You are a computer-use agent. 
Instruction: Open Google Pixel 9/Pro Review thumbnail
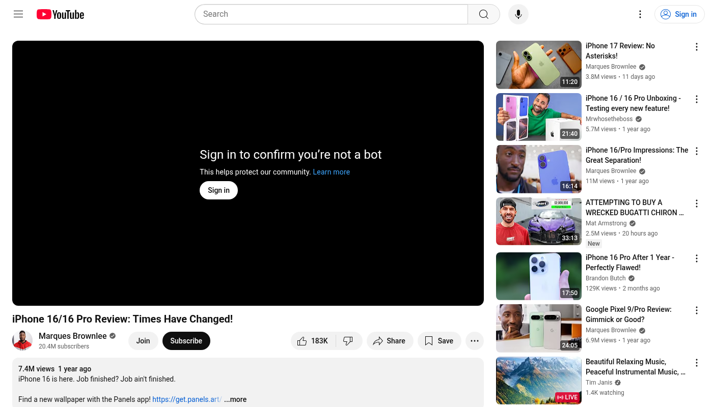538,328
